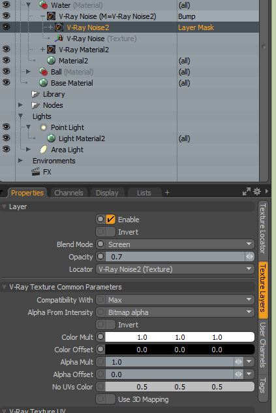Toggle Use 3D Mapping option

coord(106,399)
